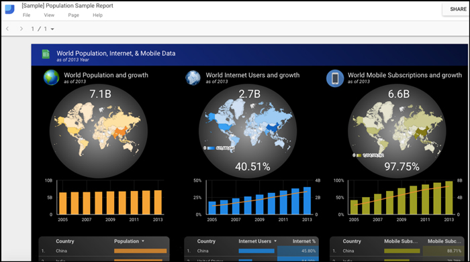The width and height of the screenshot is (470, 262).
Task: Click the olive mobile subscriptions map
Action: pyautogui.click(x=397, y=127)
